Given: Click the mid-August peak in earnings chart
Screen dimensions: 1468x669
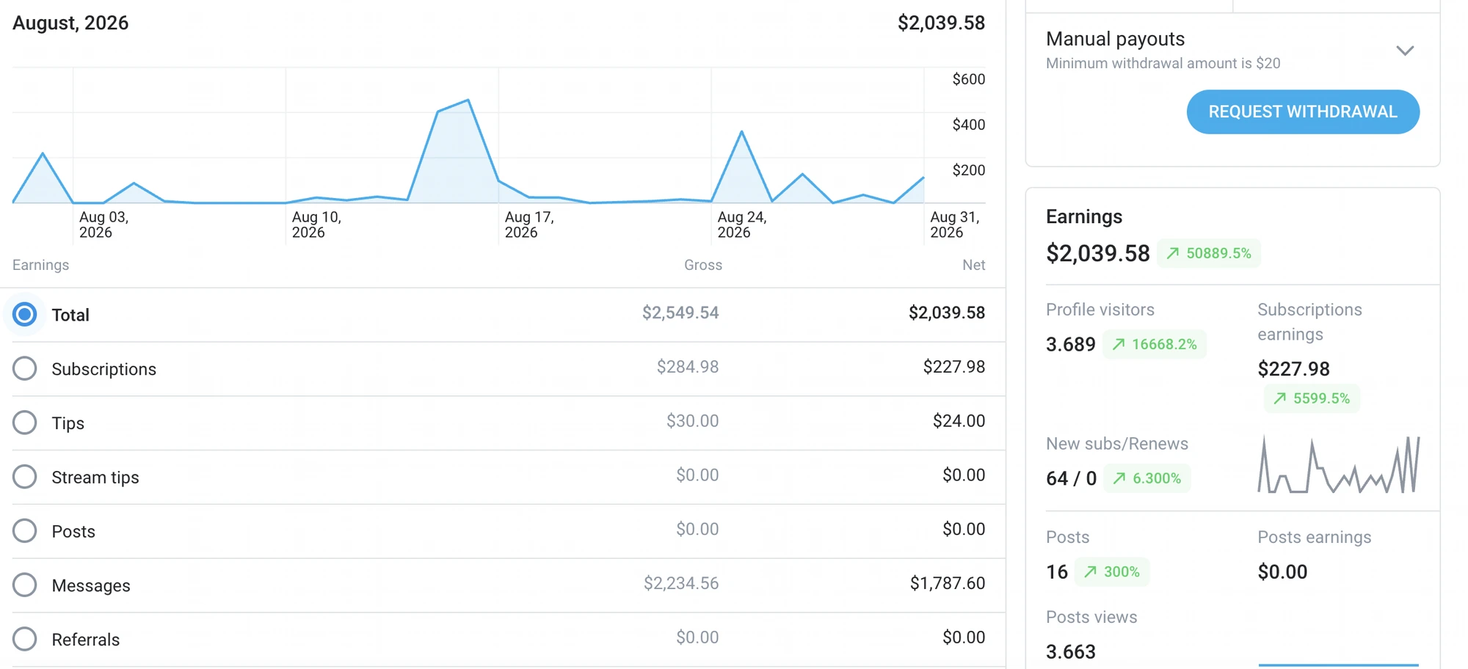Looking at the screenshot, I should pos(468,100).
